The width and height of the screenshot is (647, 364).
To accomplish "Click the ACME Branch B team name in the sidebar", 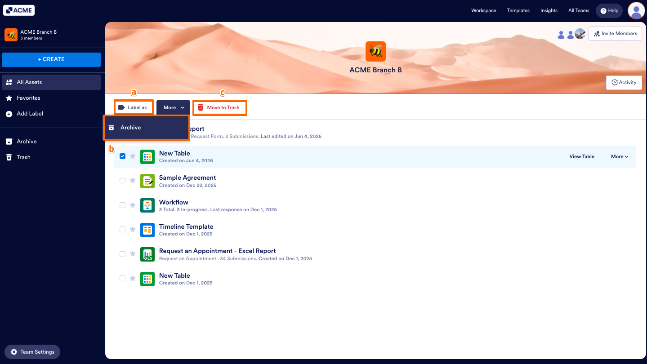I will (x=39, y=32).
